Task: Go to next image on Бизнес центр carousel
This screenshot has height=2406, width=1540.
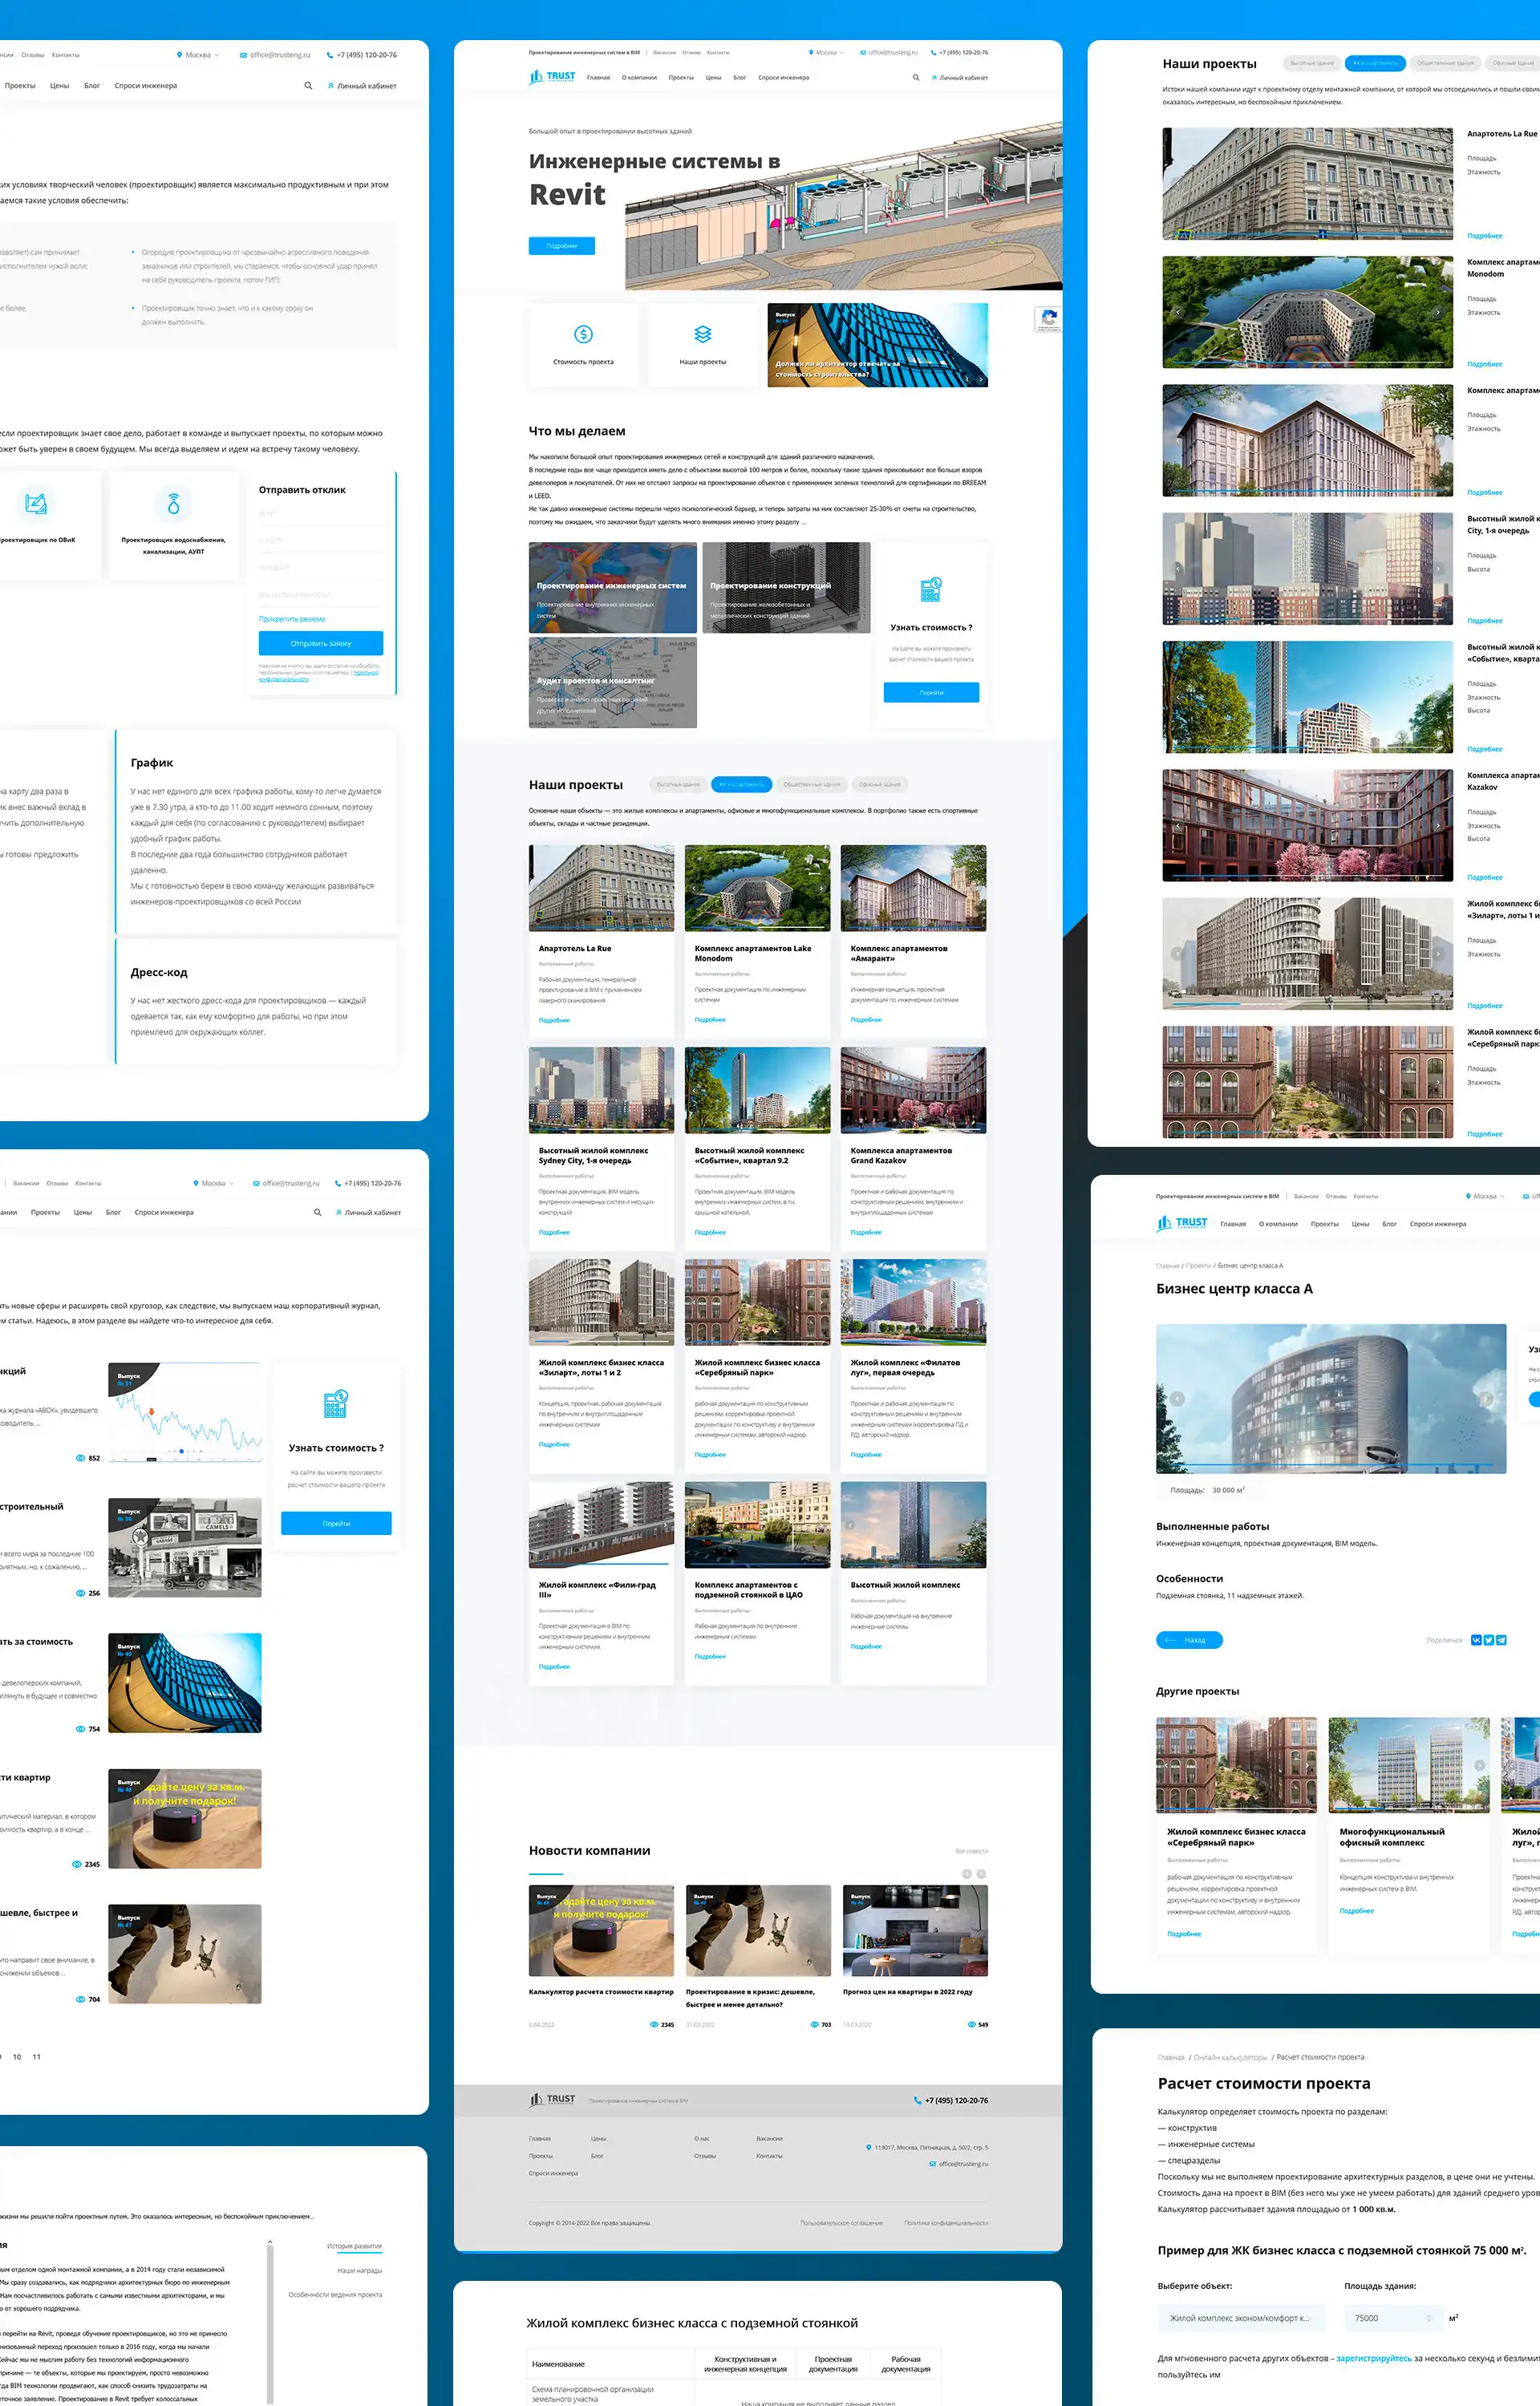Action: click(1485, 1399)
